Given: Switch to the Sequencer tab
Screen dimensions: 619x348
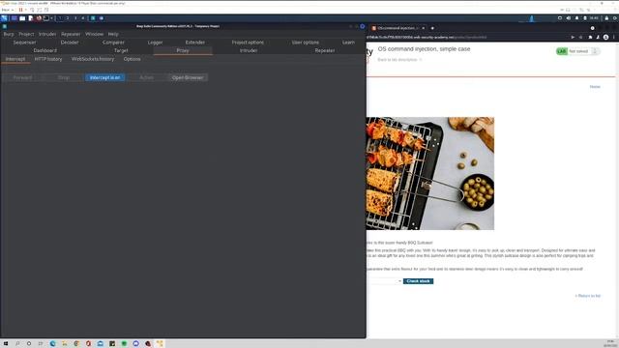Looking at the screenshot, I should pos(24,43).
